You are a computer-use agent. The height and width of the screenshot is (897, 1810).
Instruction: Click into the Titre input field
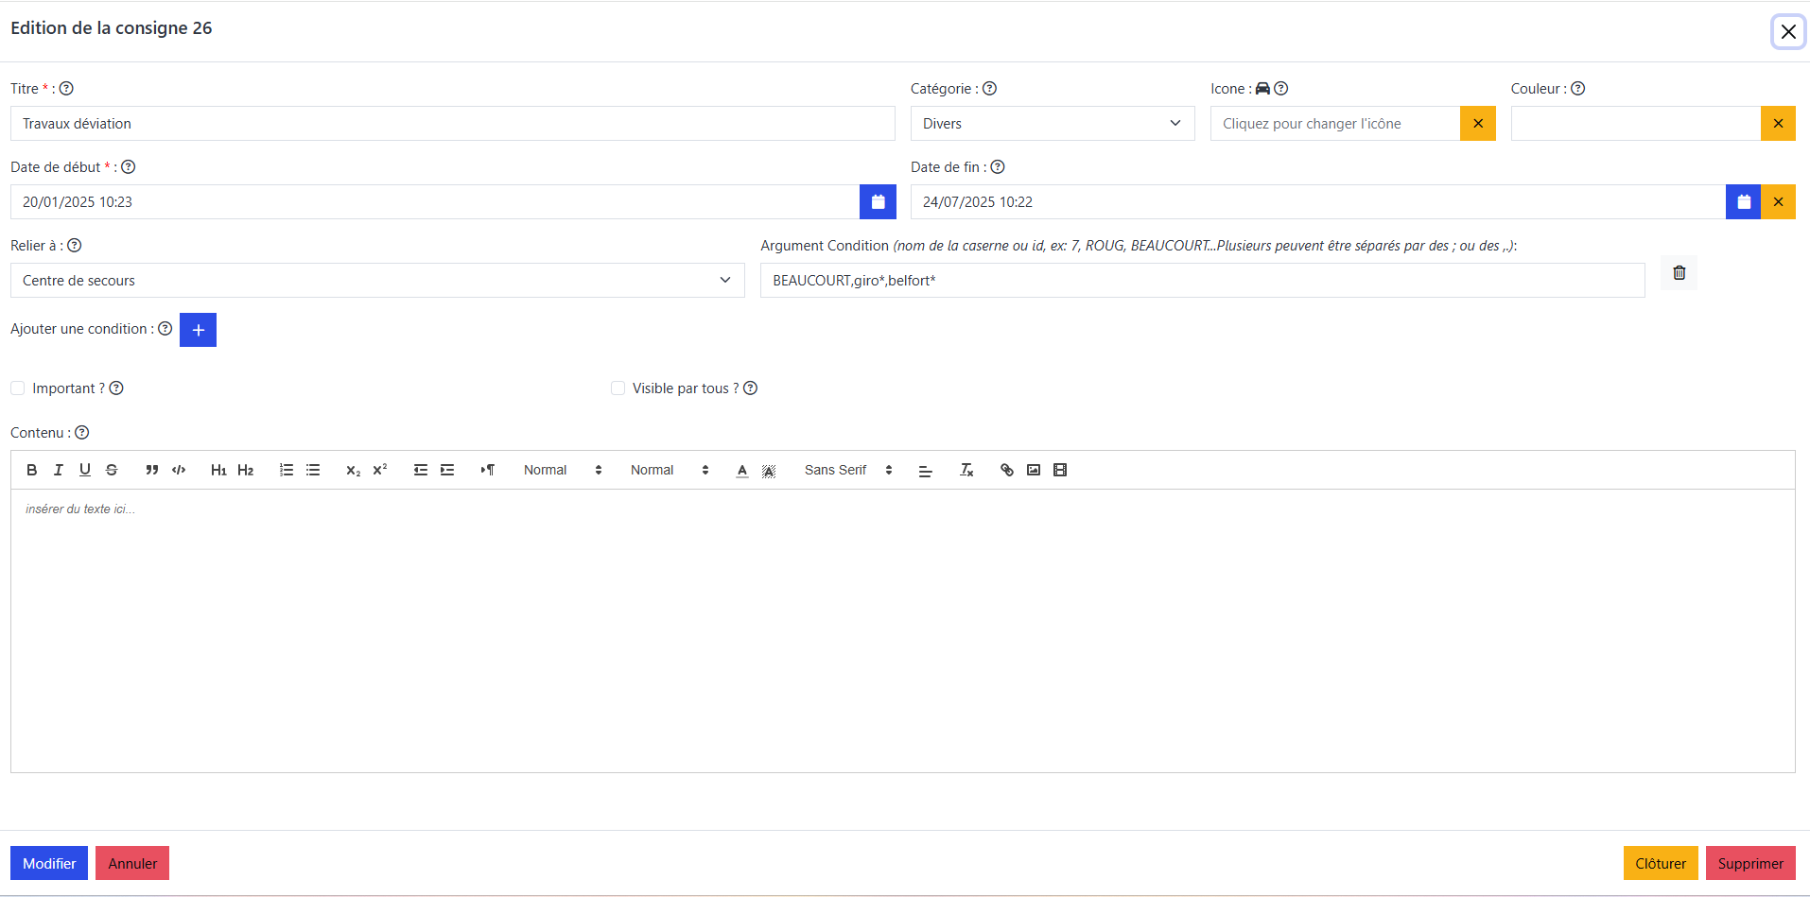[x=452, y=124]
